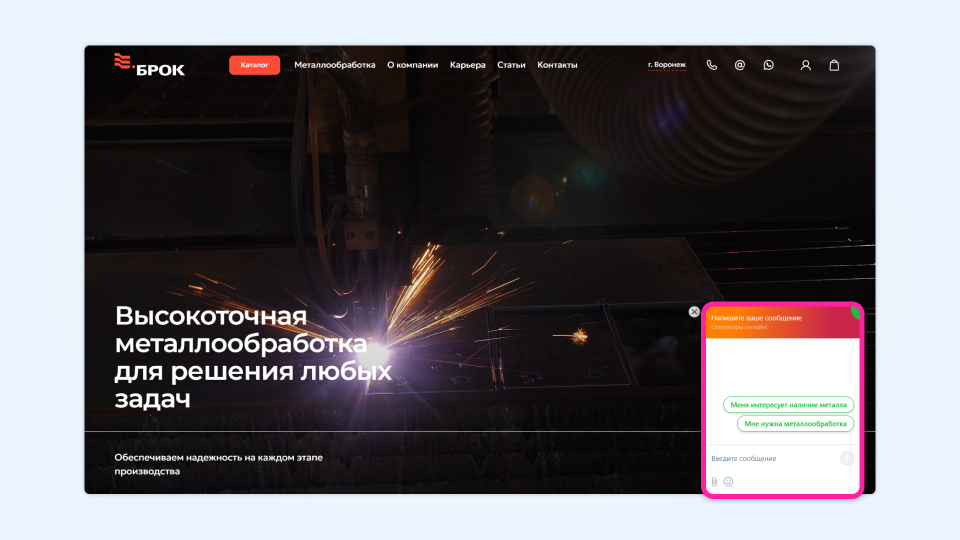The height and width of the screenshot is (540, 960).
Task: Open the Металлообработка menu item
Action: click(334, 65)
